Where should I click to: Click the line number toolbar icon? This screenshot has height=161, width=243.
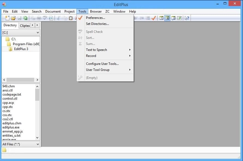click(x=148, y=18)
